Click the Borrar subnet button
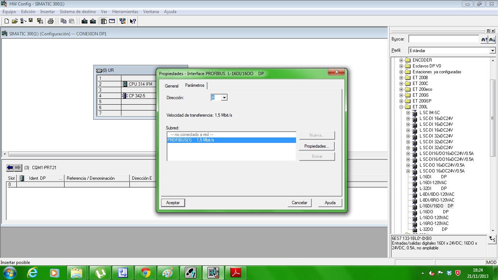Image resolution: width=498 pixels, height=280 pixels. pyautogui.click(x=317, y=157)
